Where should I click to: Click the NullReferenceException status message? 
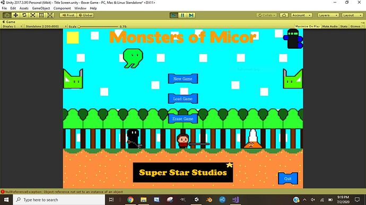(x=64, y=192)
